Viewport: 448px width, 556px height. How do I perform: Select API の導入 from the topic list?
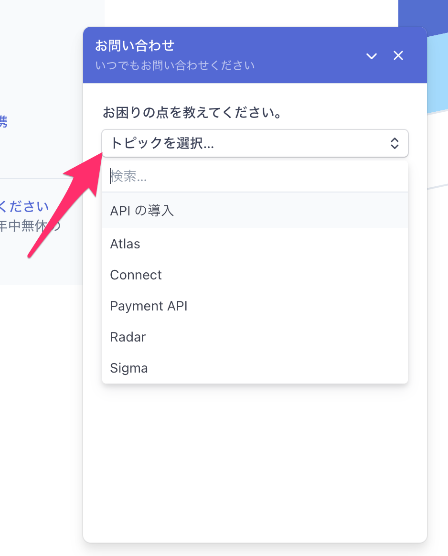[x=141, y=210]
